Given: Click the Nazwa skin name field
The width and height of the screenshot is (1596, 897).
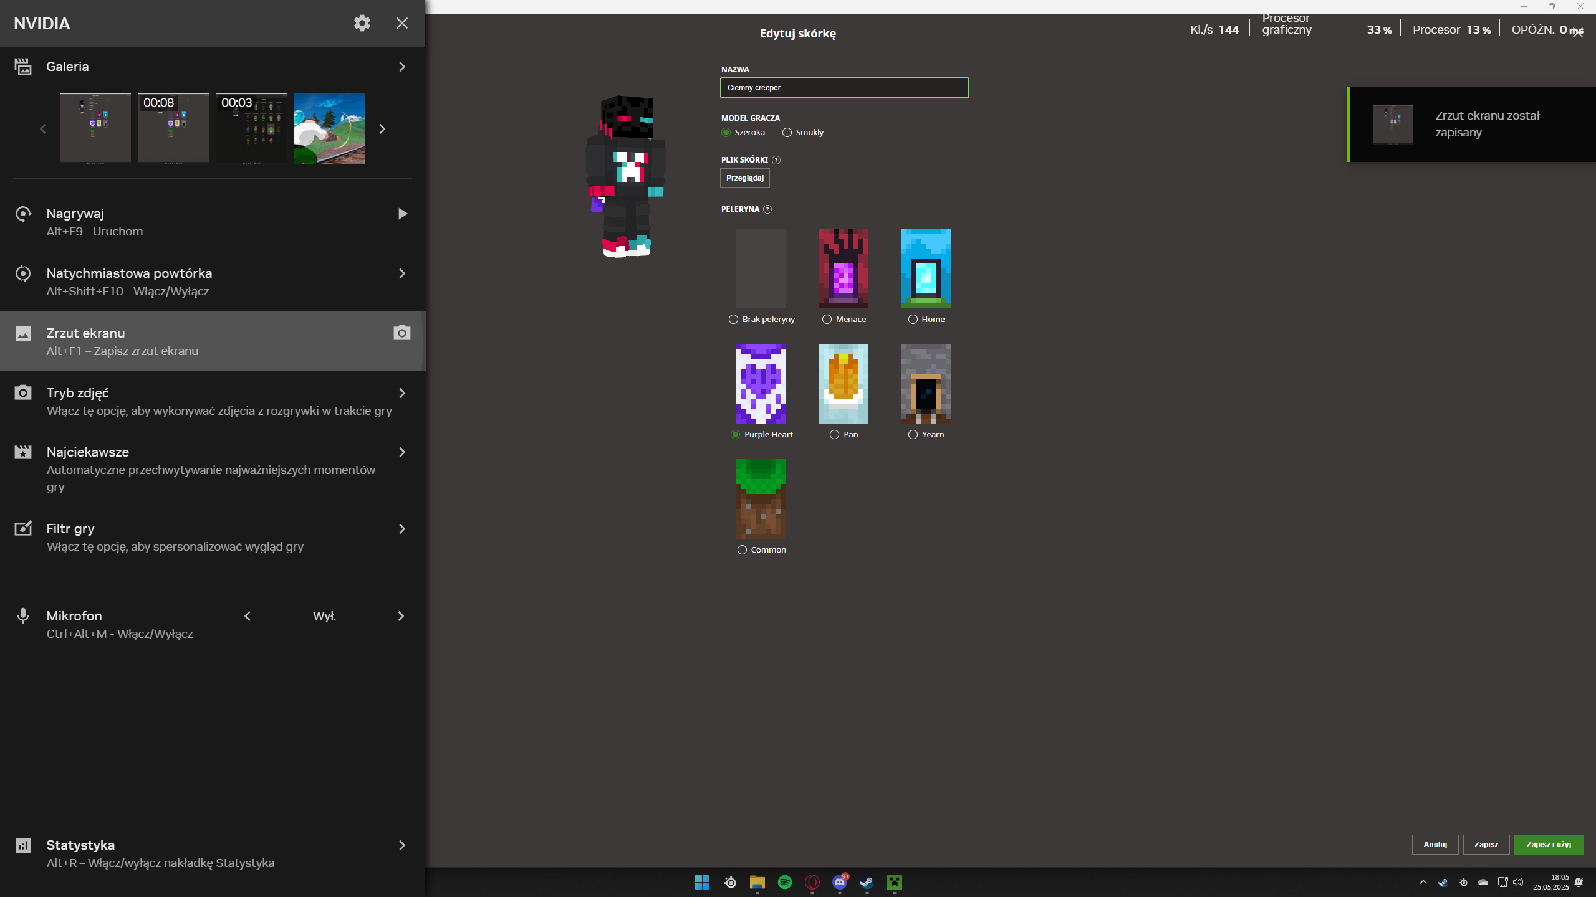Looking at the screenshot, I should pyautogui.click(x=844, y=88).
